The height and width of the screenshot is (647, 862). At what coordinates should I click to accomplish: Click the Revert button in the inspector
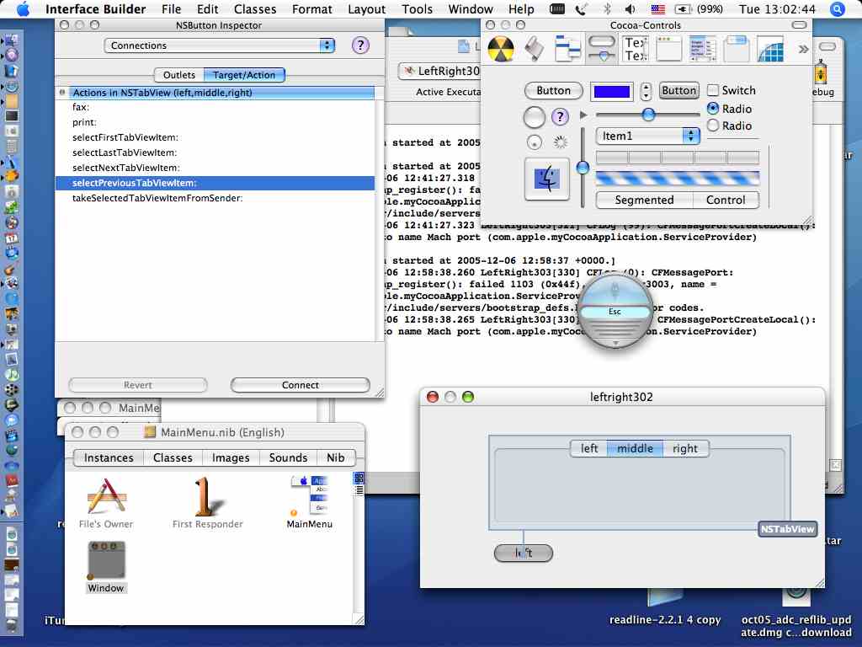pos(137,385)
